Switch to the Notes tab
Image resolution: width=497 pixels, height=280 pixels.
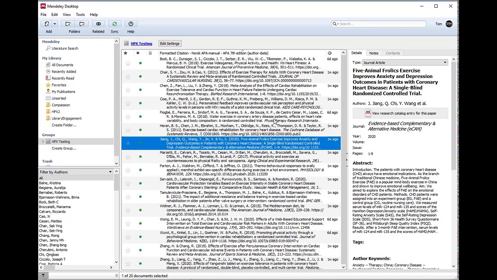[x=374, y=53]
